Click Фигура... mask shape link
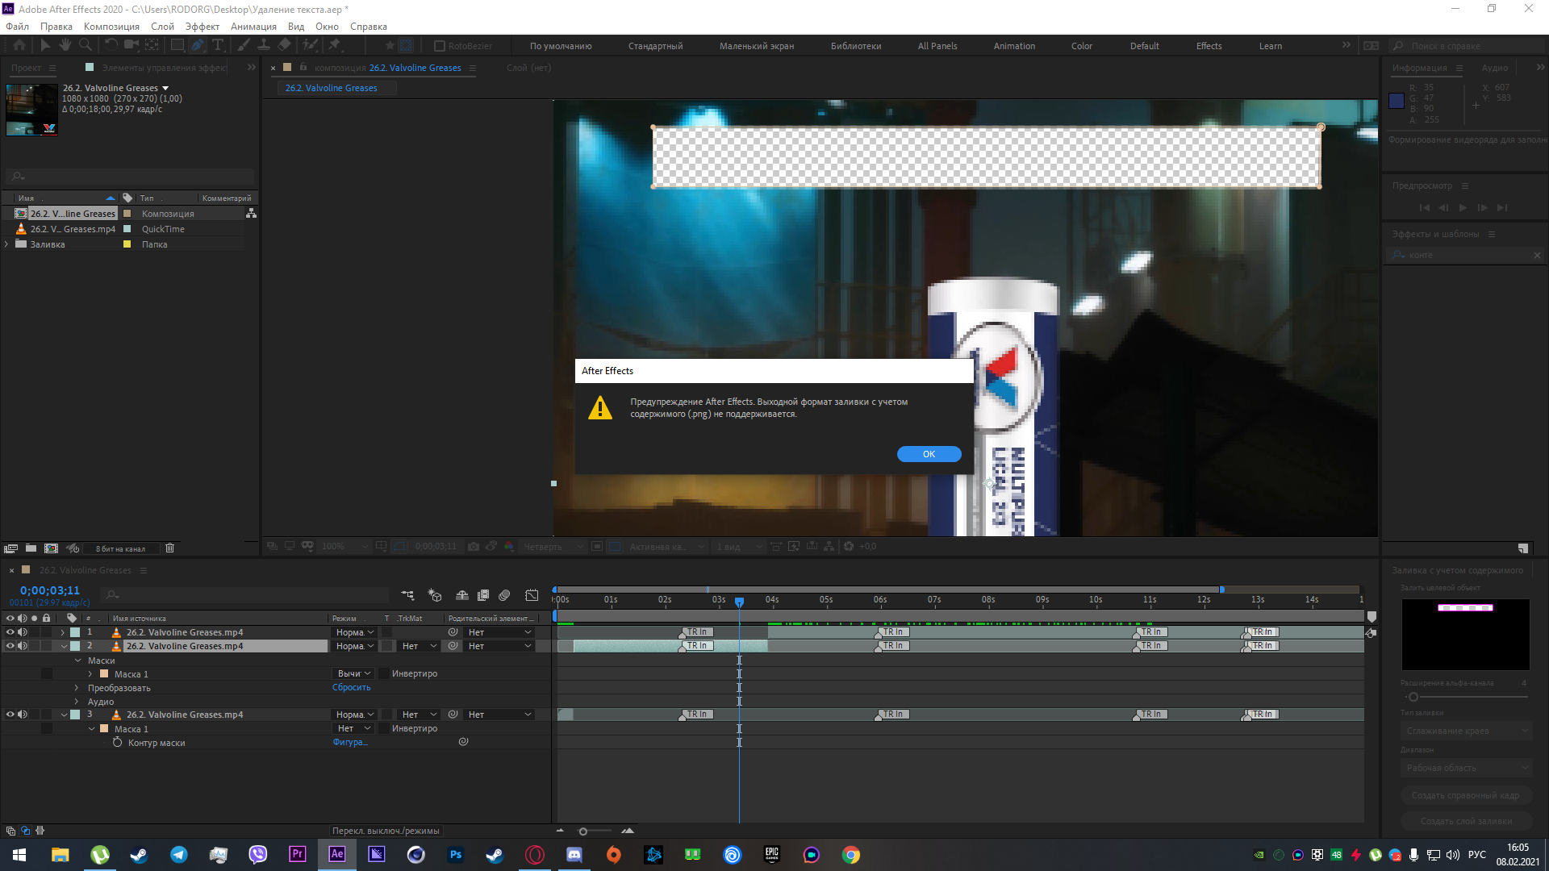1549x871 pixels. pos(350,742)
